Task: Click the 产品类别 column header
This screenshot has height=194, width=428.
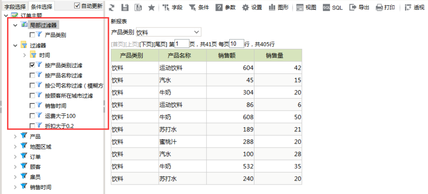Action: [135, 55]
